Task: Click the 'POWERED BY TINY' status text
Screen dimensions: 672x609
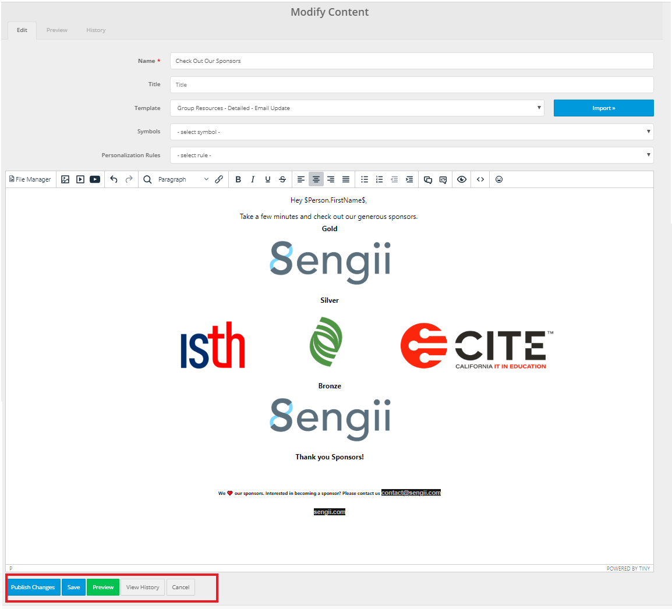Action: (628, 569)
